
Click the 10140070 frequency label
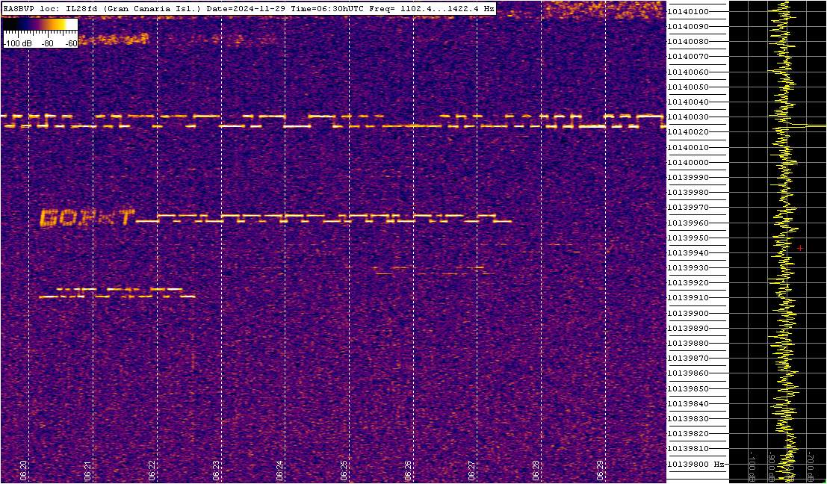pos(688,57)
